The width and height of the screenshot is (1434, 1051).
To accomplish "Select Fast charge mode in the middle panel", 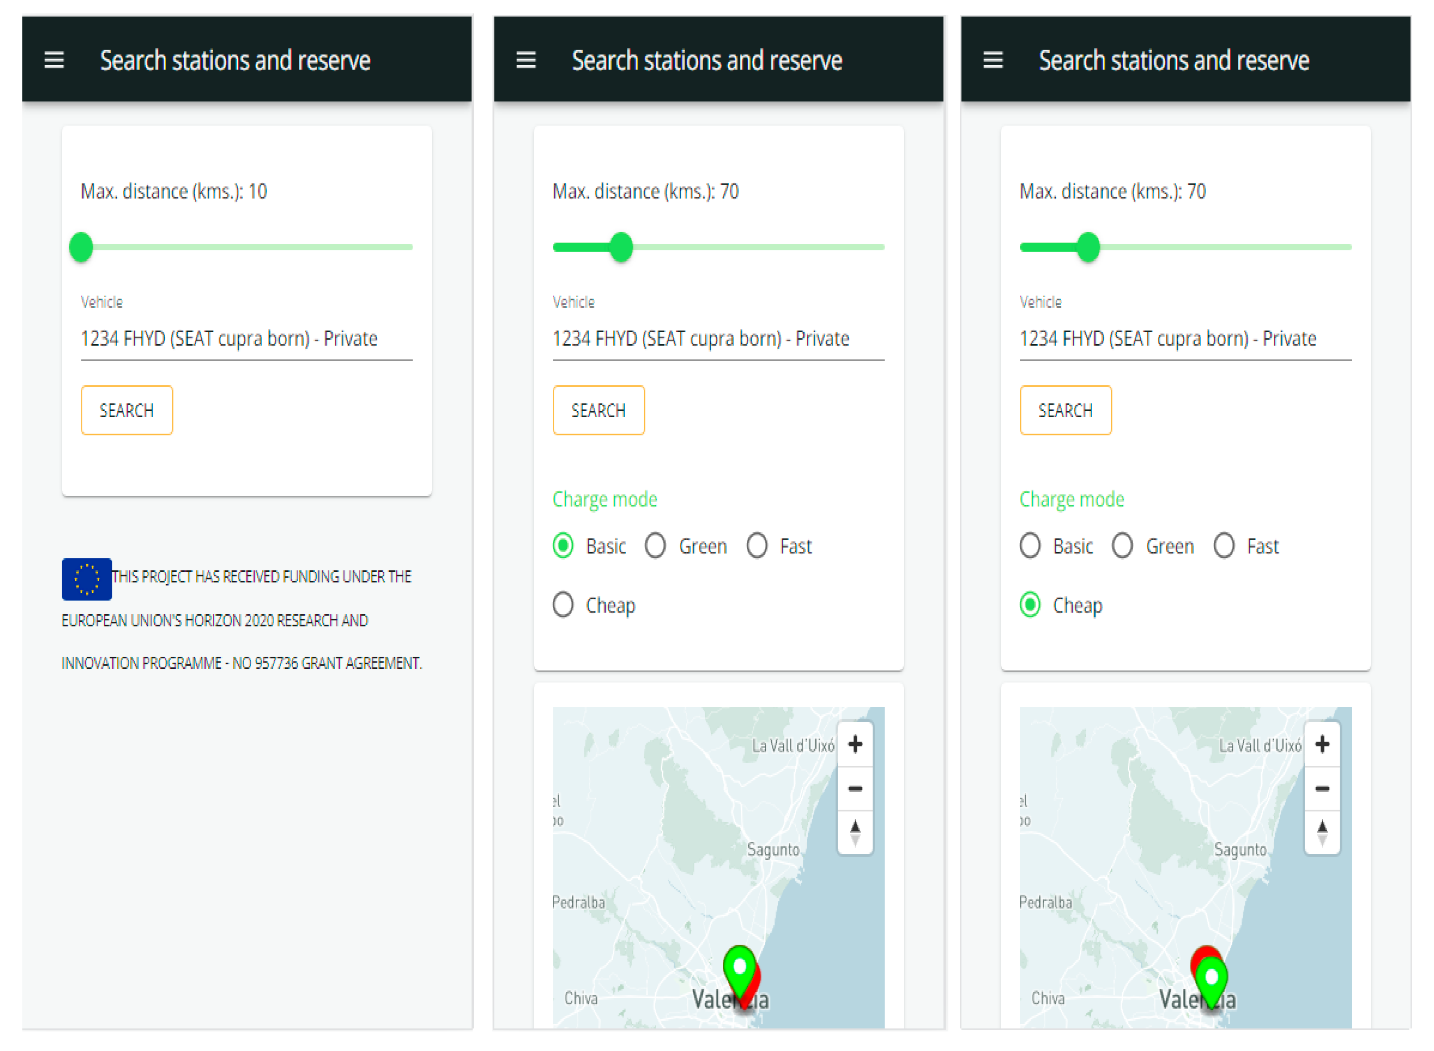I will [x=756, y=546].
